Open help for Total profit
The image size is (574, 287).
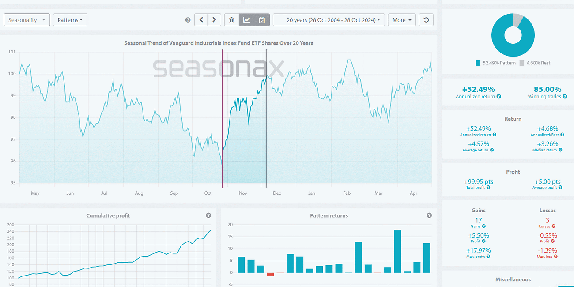[488, 188]
